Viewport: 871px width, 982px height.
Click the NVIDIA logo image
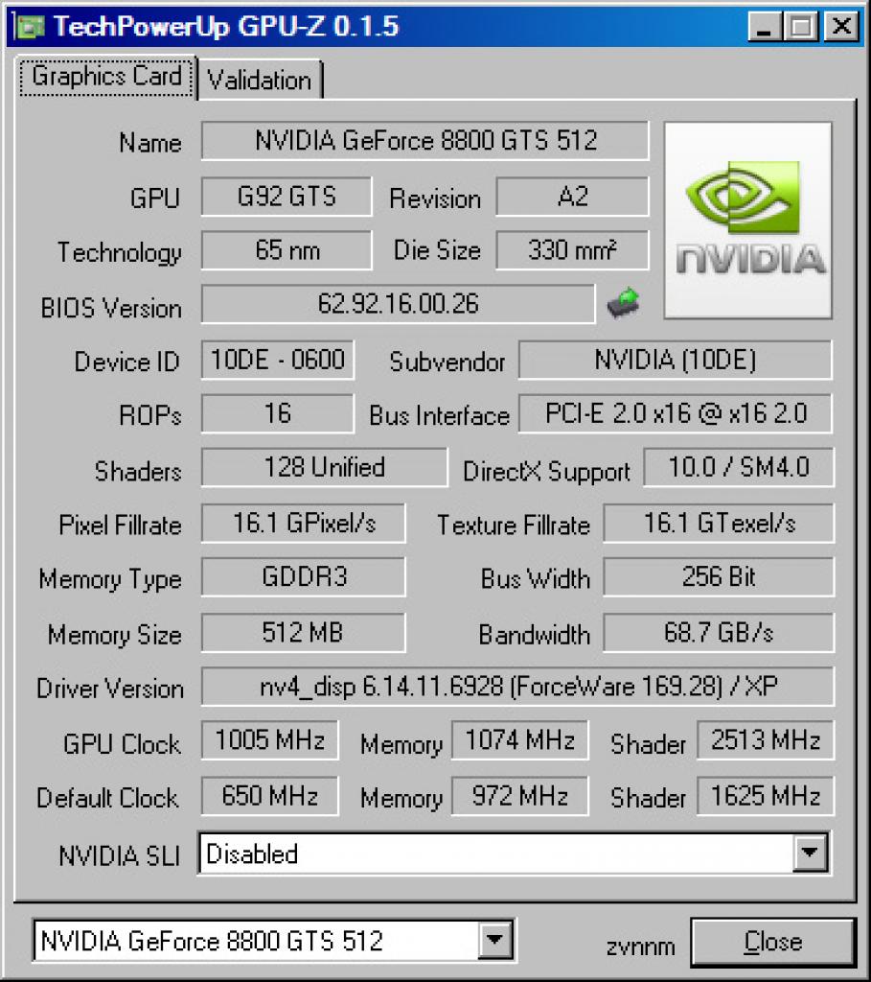[748, 221]
